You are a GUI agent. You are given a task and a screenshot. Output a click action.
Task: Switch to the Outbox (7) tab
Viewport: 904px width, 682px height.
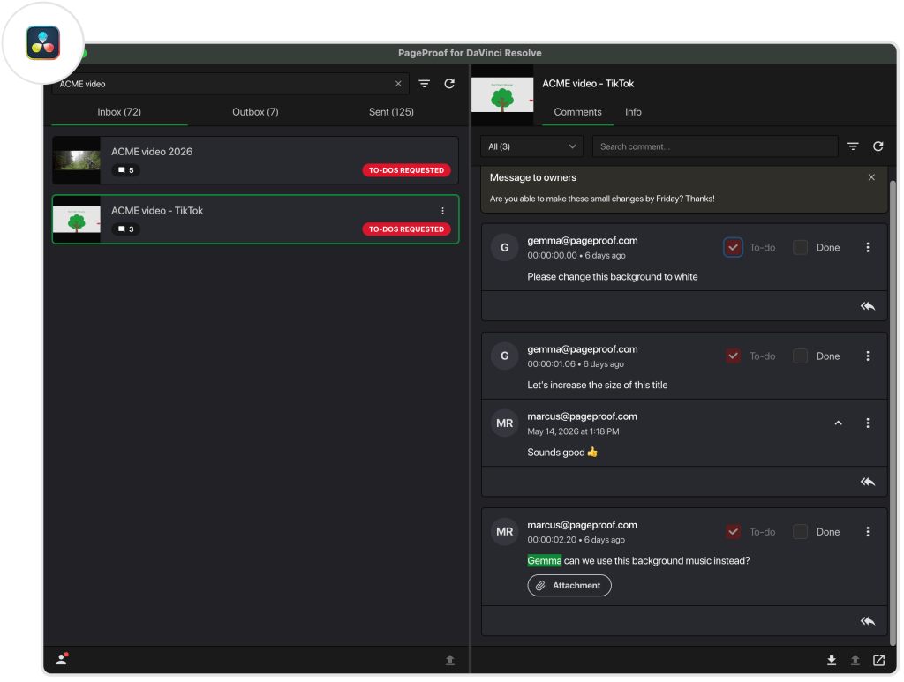point(255,112)
